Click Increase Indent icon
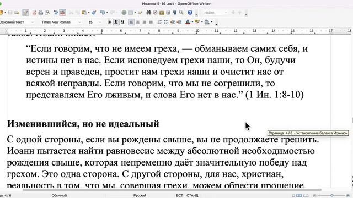Screen dimensions: 353x198 coord(179,22)
